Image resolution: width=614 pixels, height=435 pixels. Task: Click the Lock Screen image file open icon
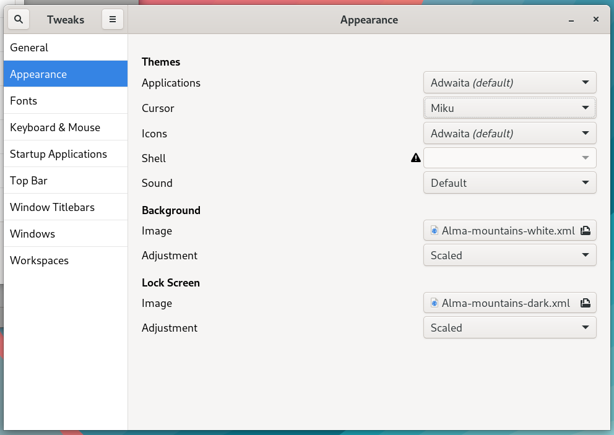(586, 303)
